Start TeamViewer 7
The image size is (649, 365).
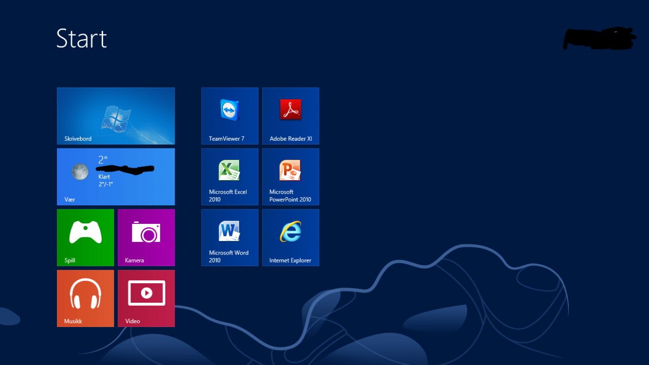(230, 116)
